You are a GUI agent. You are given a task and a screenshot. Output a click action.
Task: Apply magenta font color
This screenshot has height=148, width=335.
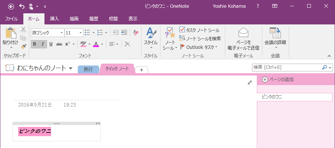click(96, 44)
